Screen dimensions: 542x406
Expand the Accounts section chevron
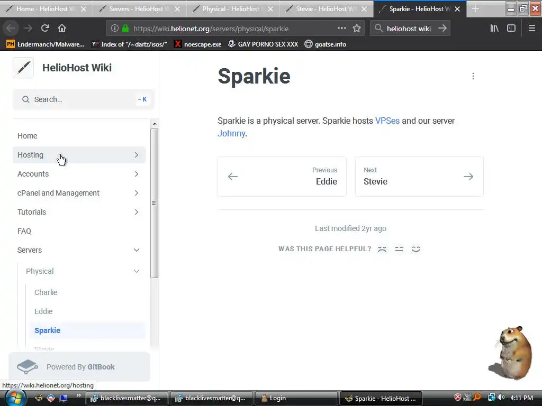click(137, 174)
